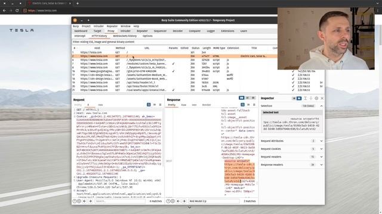Open the Response pane hamburger options menu
The image size is (382, 214).
(254, 105)
